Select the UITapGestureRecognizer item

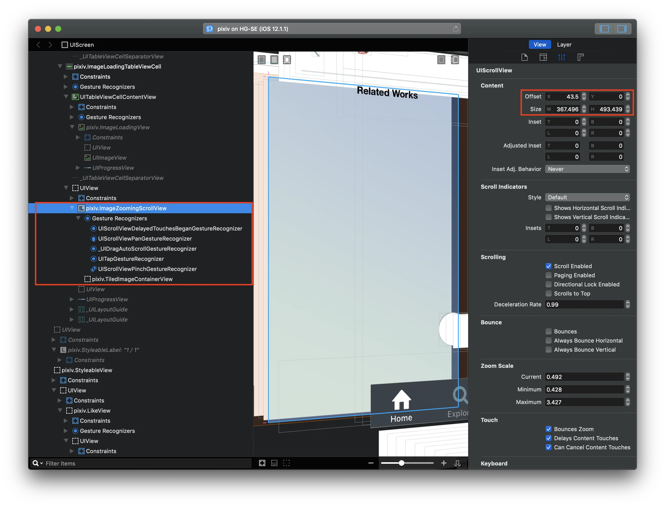pyautogui.click(x=131, y=259)
